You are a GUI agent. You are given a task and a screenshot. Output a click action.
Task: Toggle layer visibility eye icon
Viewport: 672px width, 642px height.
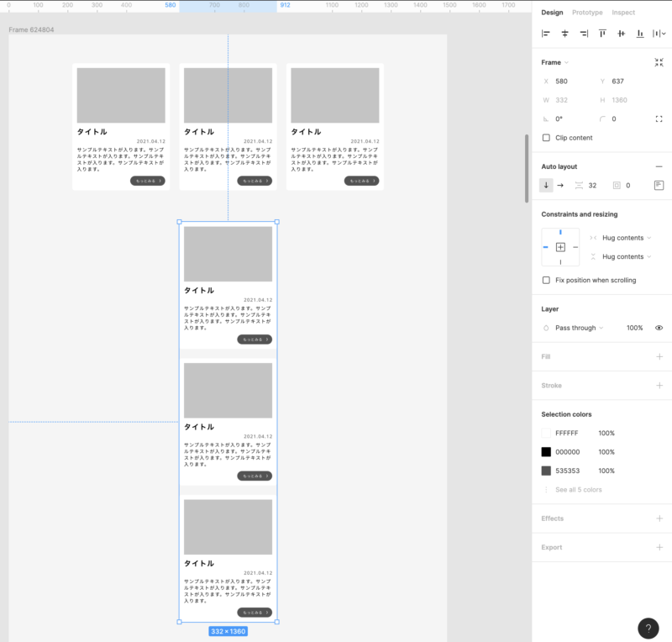click(659, 328)
